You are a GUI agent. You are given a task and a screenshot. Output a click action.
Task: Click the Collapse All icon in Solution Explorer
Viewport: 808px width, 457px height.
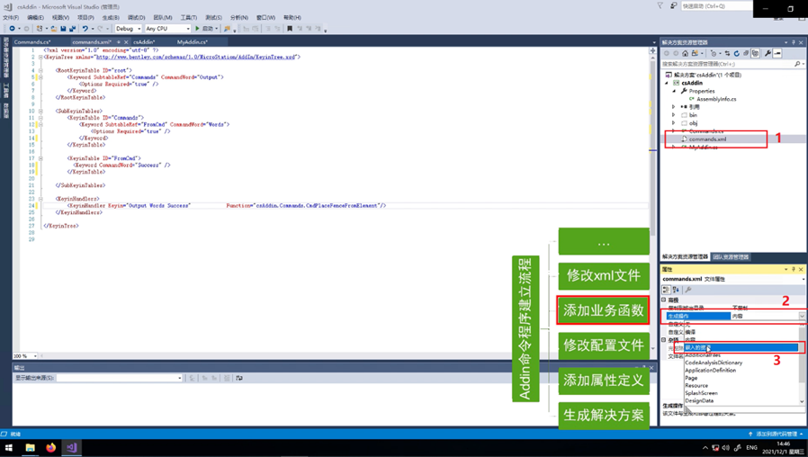click(x=746, y=53)
